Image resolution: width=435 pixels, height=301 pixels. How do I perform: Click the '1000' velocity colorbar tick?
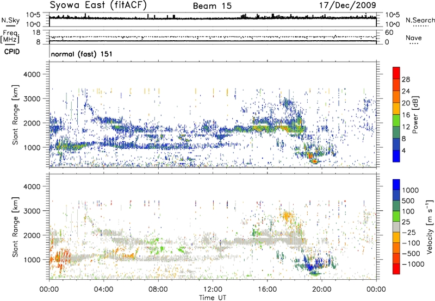(x=410, y=190)
